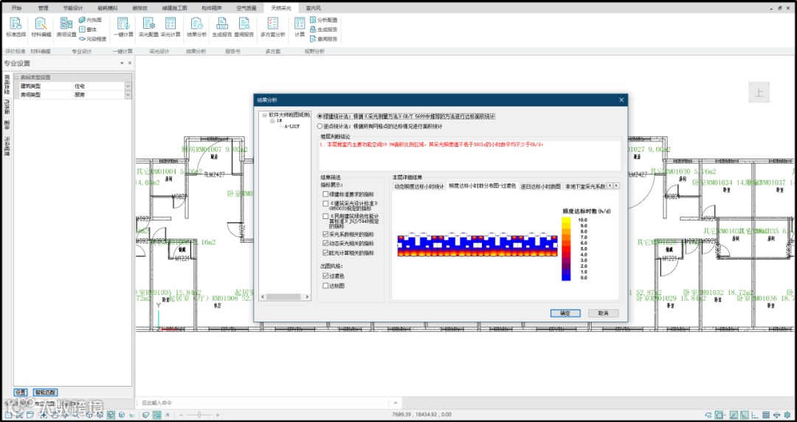
Task: Click 生成报告 in the 报告书 group
Action: (222, 27)
